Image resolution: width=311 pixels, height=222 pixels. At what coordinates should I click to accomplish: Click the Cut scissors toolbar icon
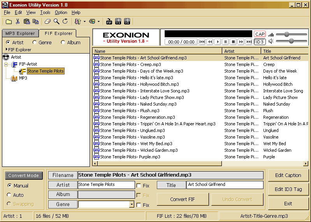18,21
